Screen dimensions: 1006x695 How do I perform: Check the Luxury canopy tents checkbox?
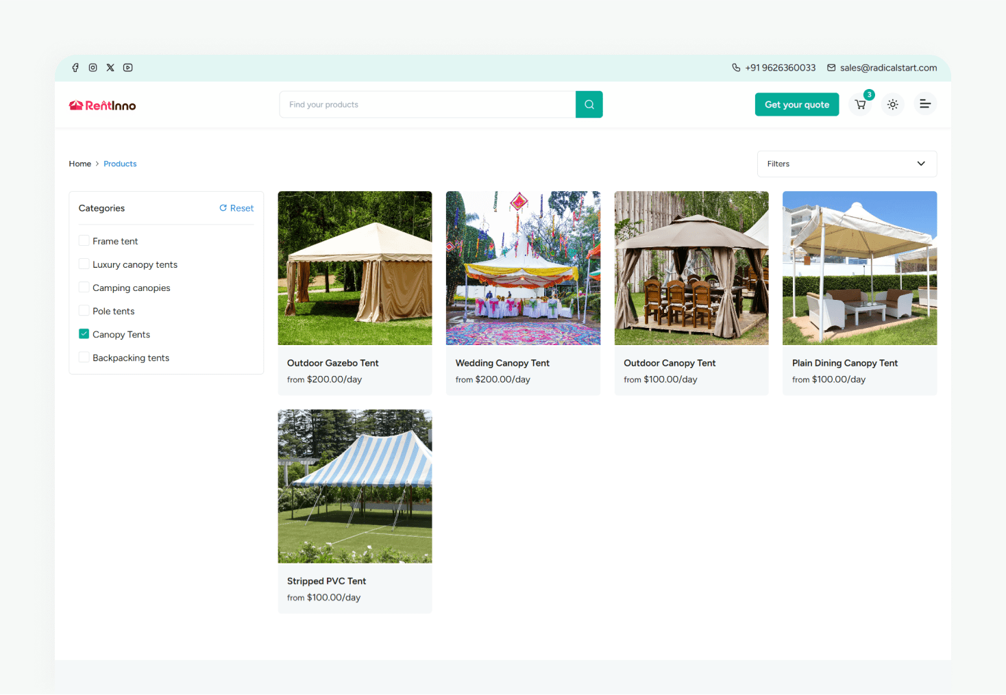coord(84,264)
